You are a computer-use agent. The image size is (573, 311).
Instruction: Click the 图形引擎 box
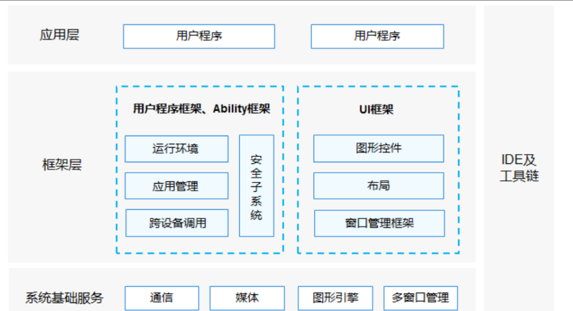(336, 298)
